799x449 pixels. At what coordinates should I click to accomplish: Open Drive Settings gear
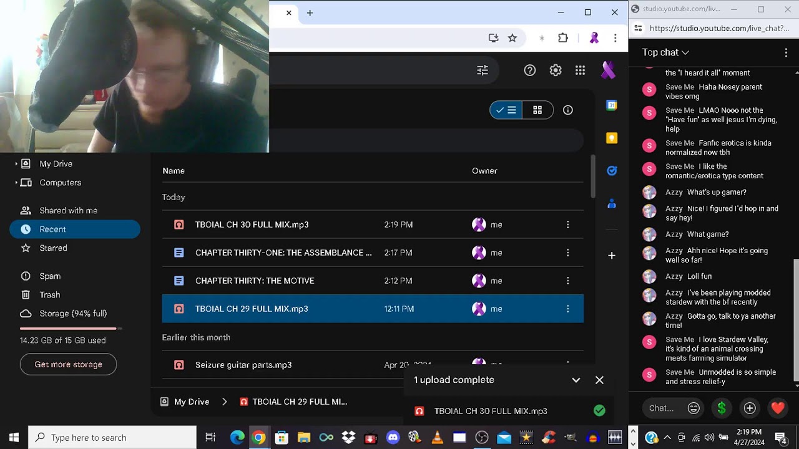[x=556, y=70]
